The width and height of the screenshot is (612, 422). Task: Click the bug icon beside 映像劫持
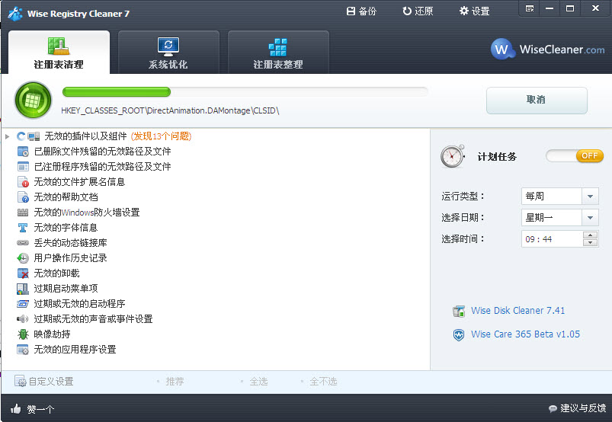click(23, 334)
